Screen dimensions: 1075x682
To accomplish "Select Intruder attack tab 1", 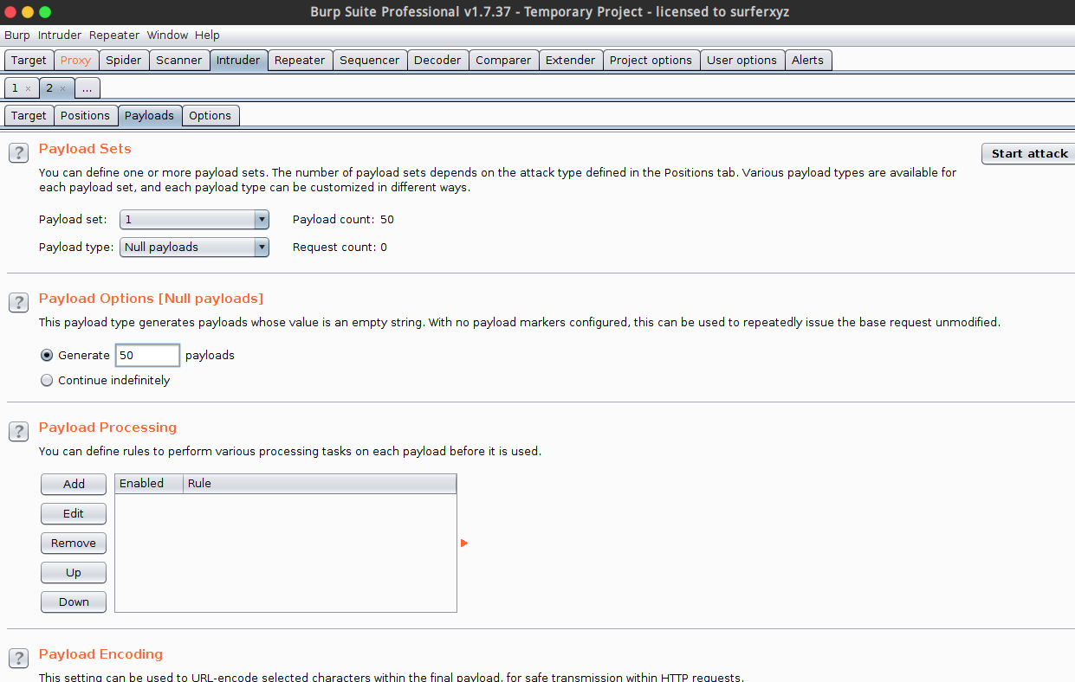I will [15, 88].
